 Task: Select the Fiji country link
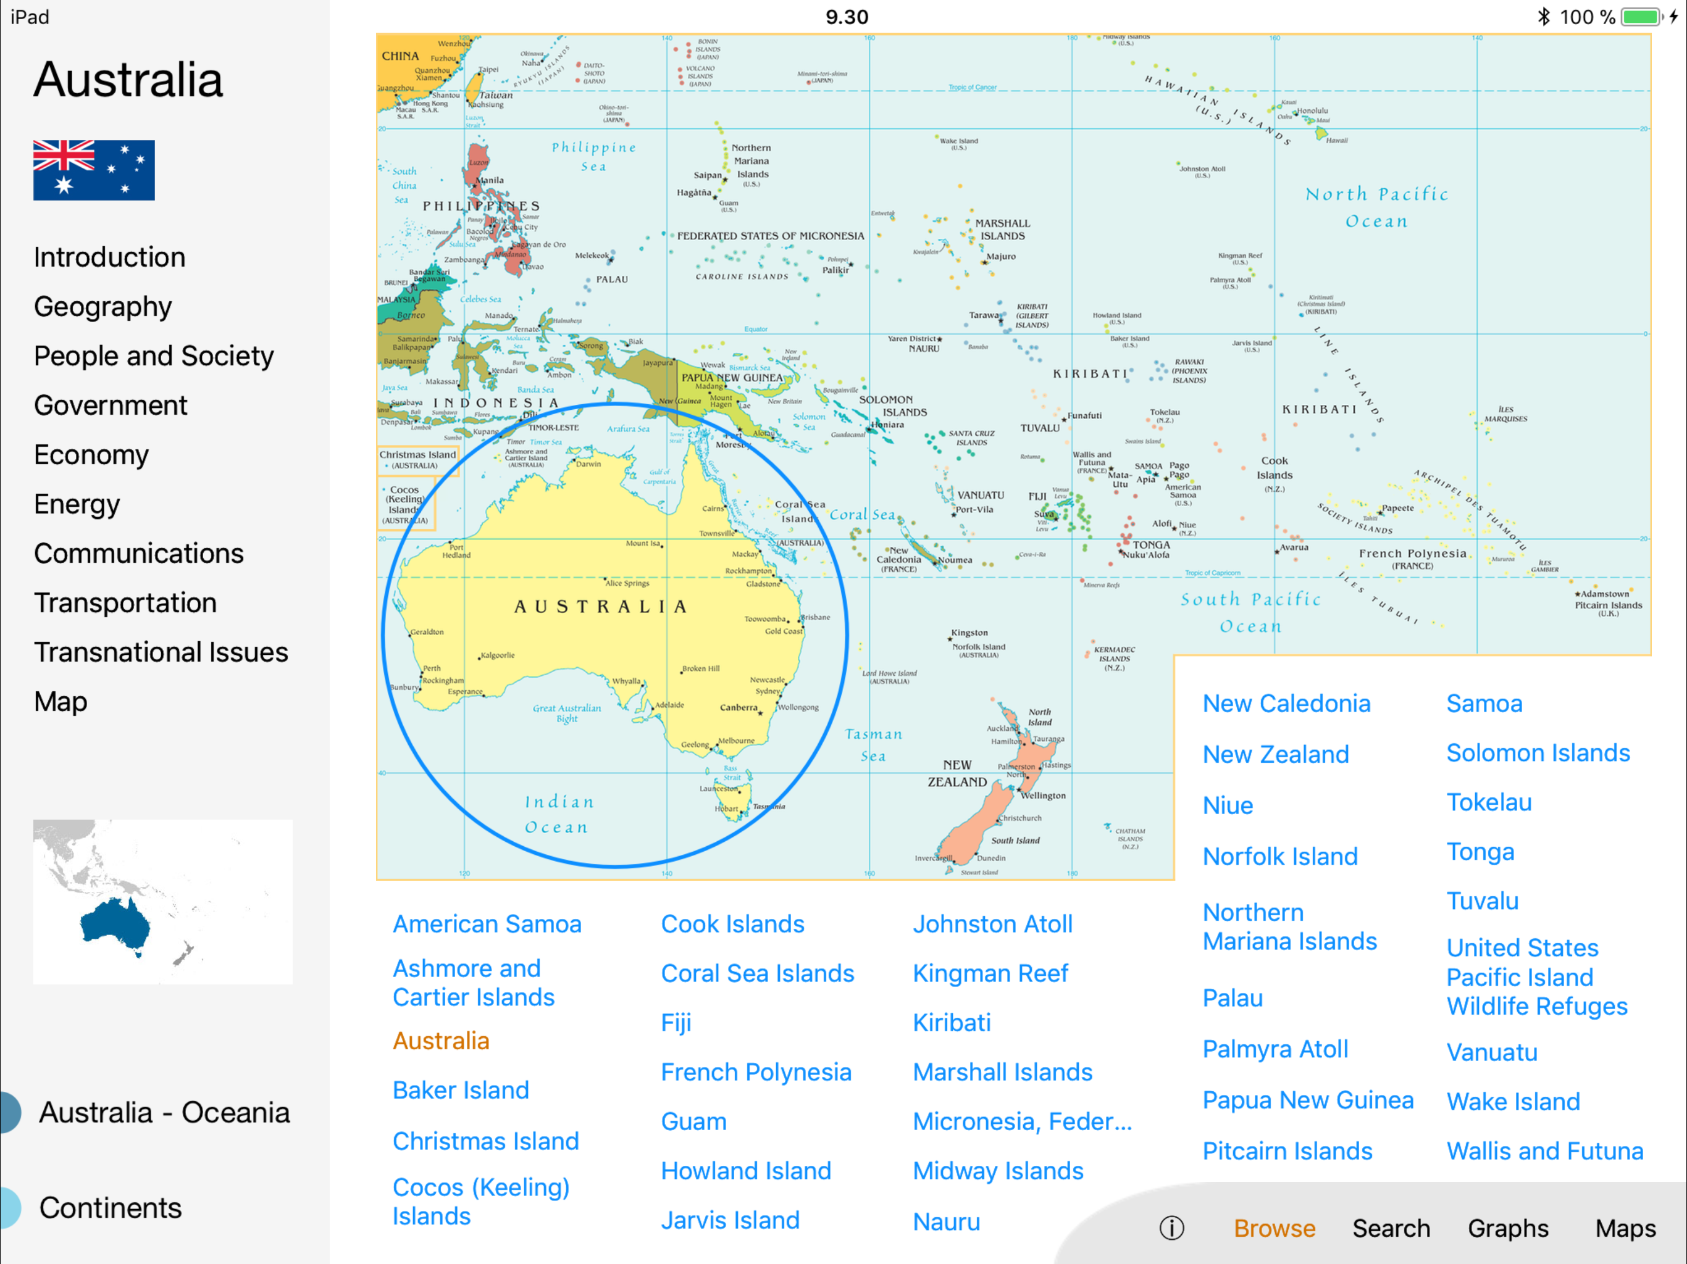click(x=676, y=1022)
